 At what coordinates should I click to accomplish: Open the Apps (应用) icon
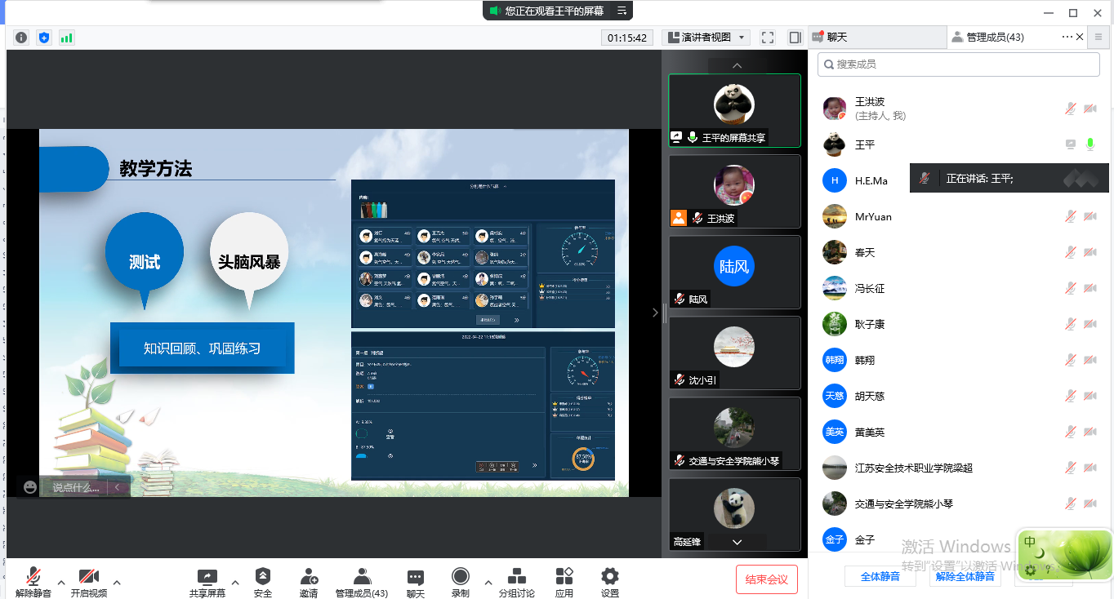pos(564,577)
